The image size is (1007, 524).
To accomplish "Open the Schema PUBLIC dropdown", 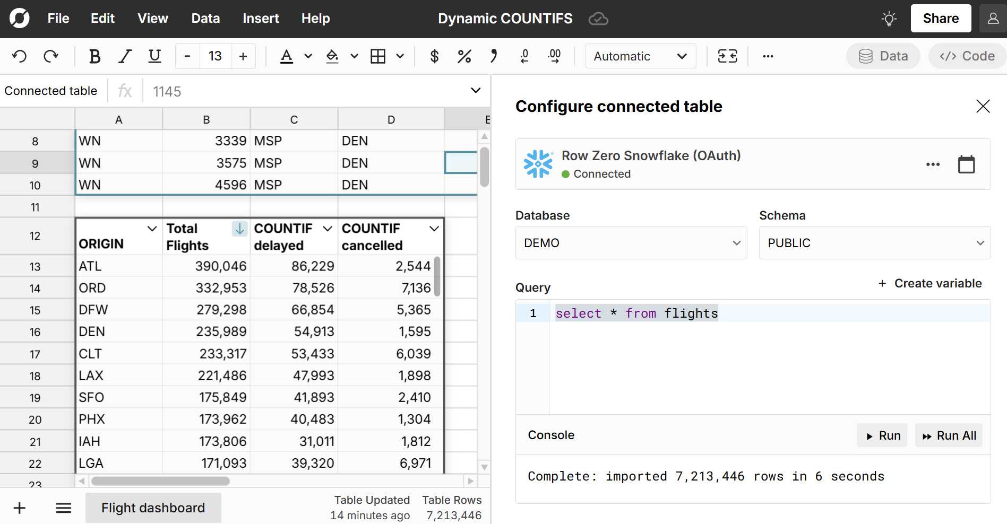I will pos(874,243).
